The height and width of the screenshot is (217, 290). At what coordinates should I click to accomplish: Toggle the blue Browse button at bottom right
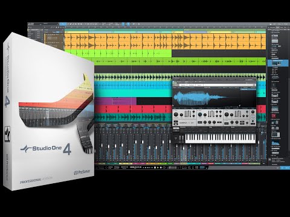click(288, 168)
